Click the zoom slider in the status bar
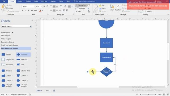 [148, 94]
